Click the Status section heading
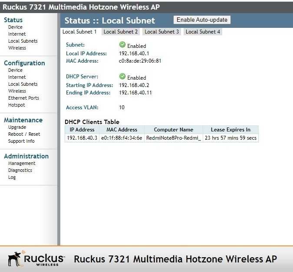This screenshot has height=272, width=293. pyautogui.click(x=13, y=20)
